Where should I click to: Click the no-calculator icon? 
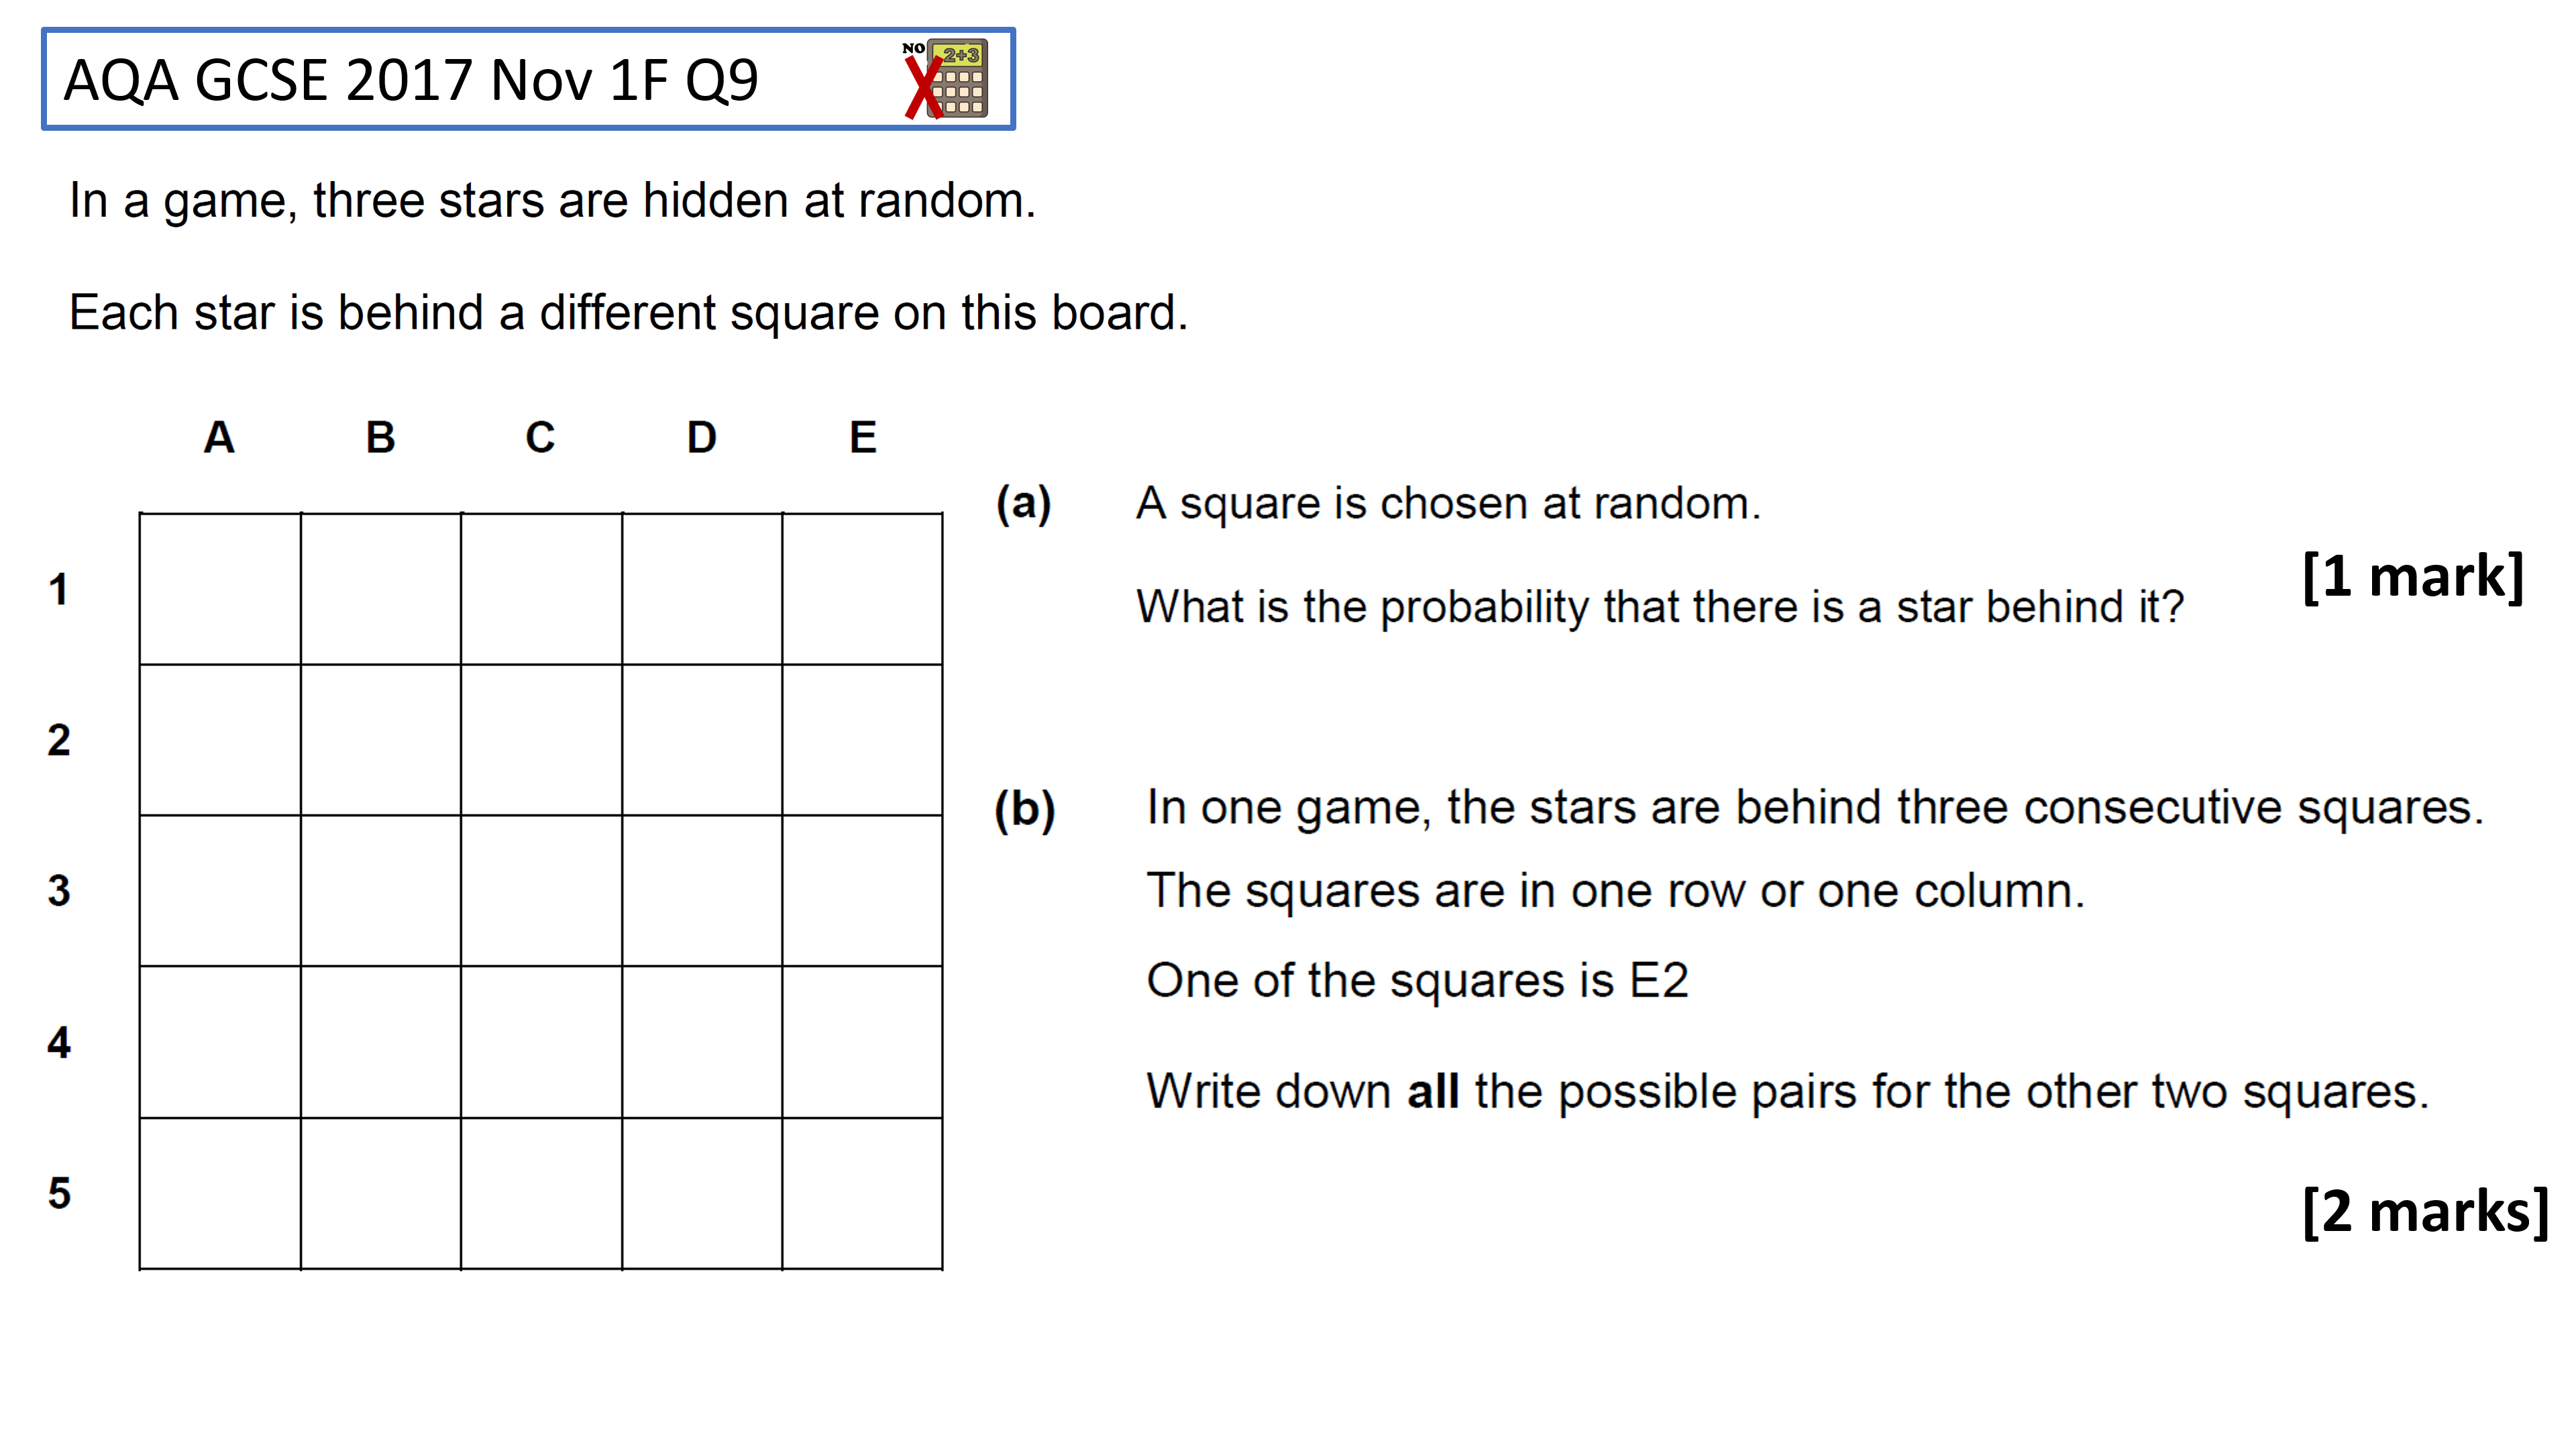[x=945, y=79]
